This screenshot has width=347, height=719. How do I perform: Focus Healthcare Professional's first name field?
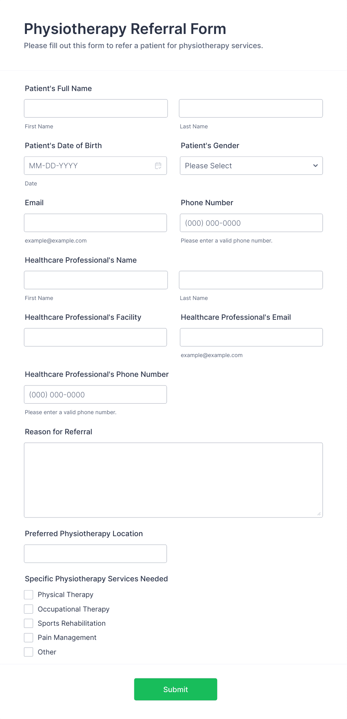(x=96, y=280)
